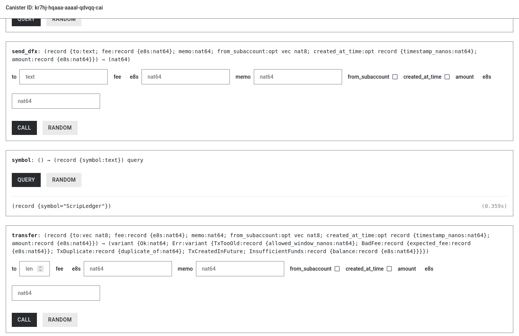Click the Canister ID text in header

click(54, 8)
